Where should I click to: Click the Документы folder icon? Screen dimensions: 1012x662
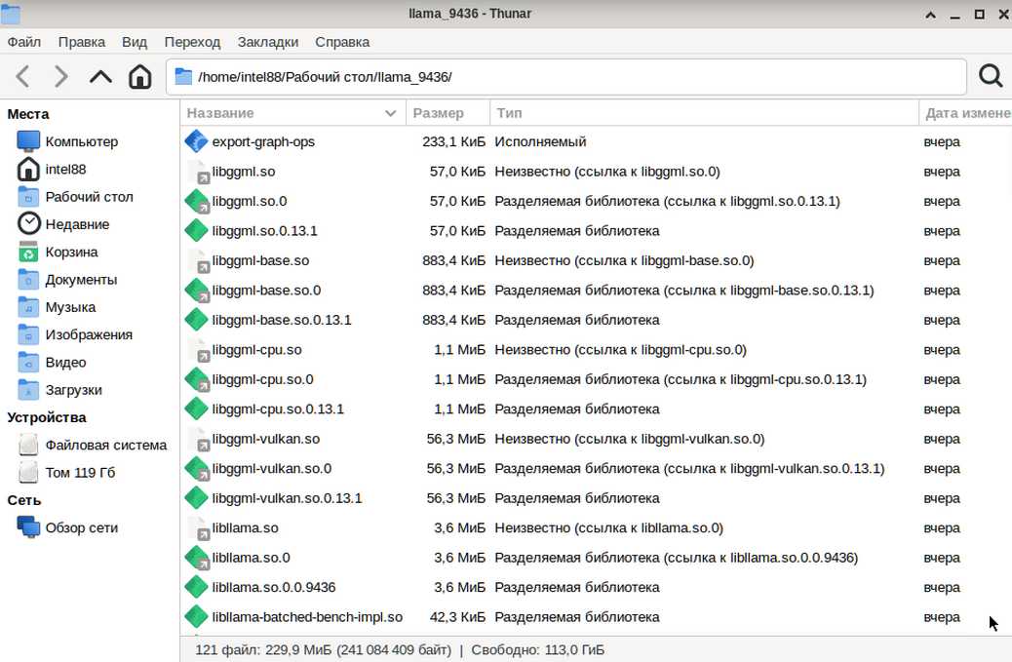[x=28, y=280]
